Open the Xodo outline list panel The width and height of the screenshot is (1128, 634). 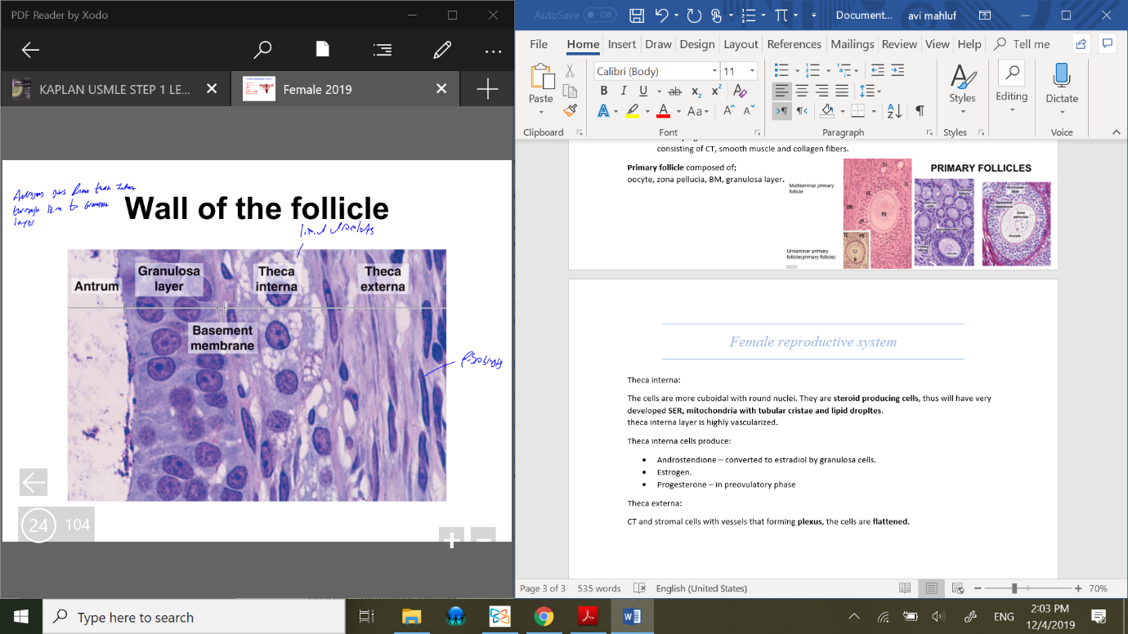(382, 51)
